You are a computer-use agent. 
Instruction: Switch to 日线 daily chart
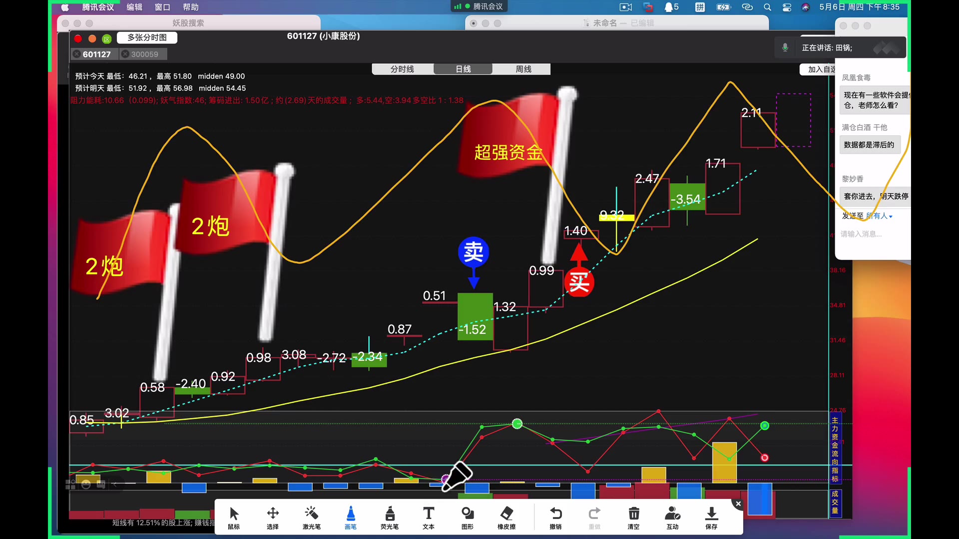click(x=463, y=69)
